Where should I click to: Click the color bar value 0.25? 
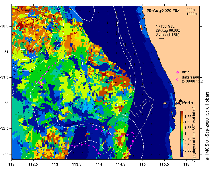pos(188,150)
